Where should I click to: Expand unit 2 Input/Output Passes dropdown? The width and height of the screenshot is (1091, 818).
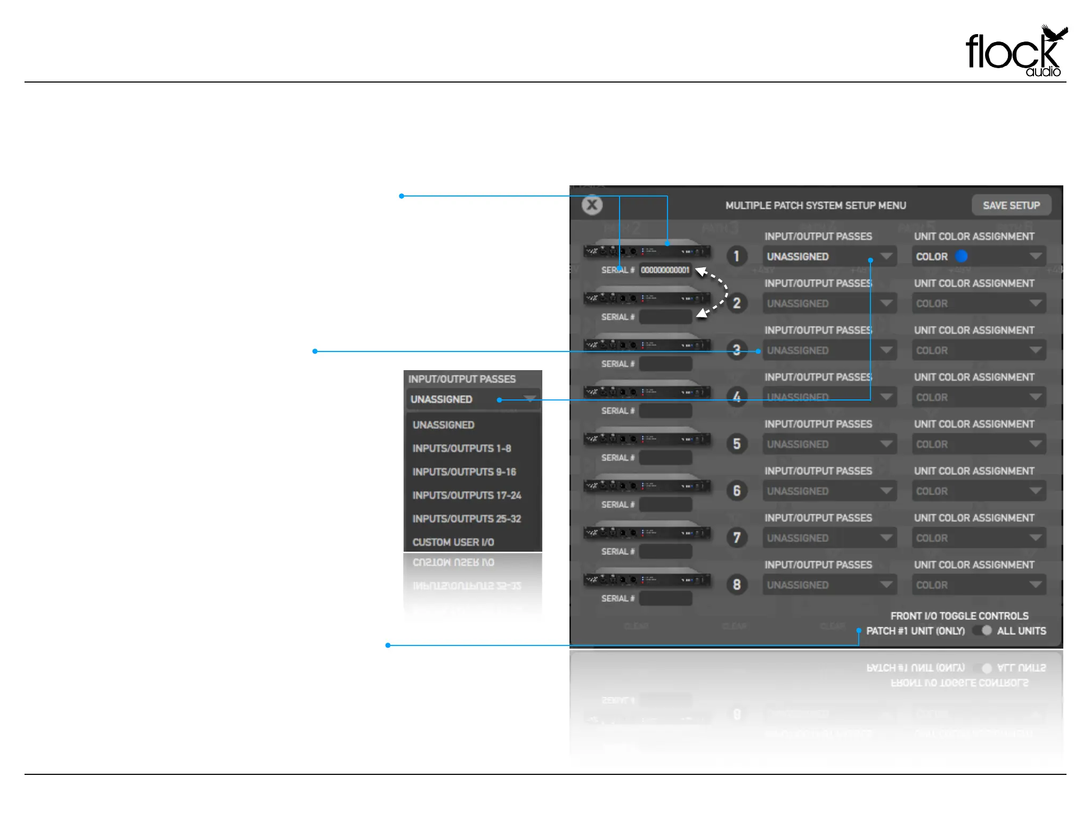829,304
